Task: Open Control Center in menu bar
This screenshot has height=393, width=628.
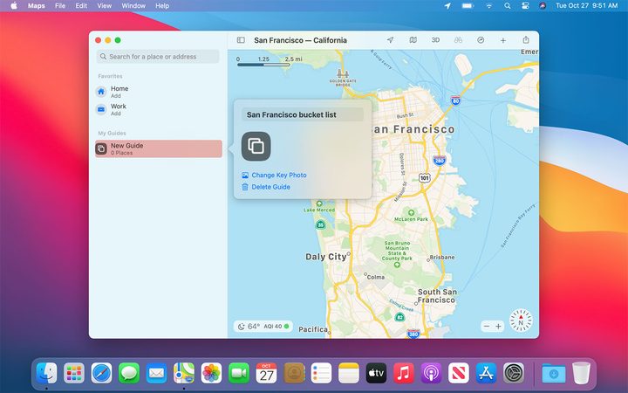Action: 525,5
